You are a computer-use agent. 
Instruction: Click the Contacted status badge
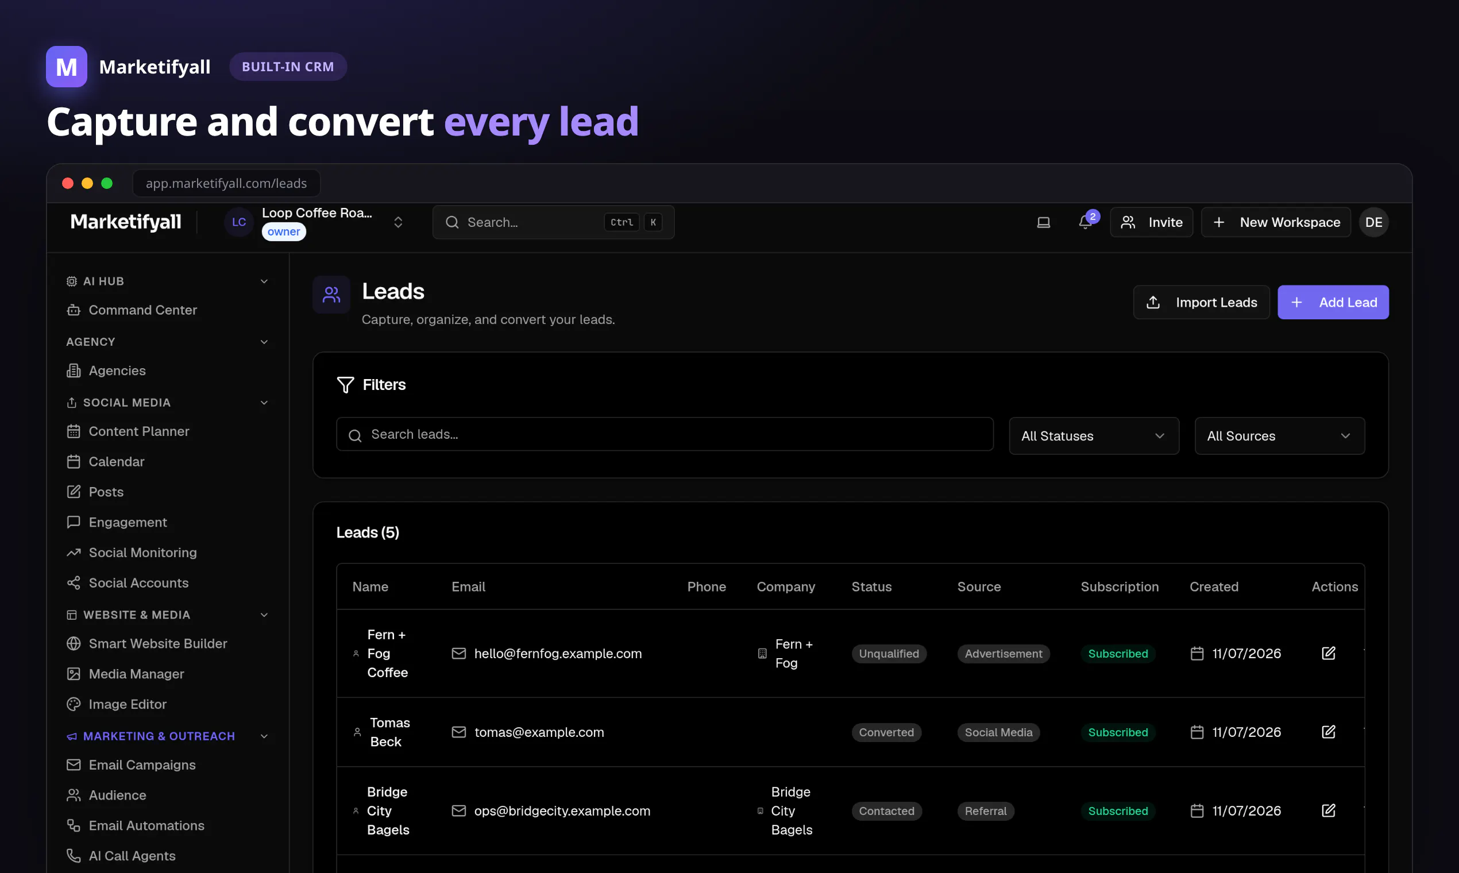pos(886,811)
